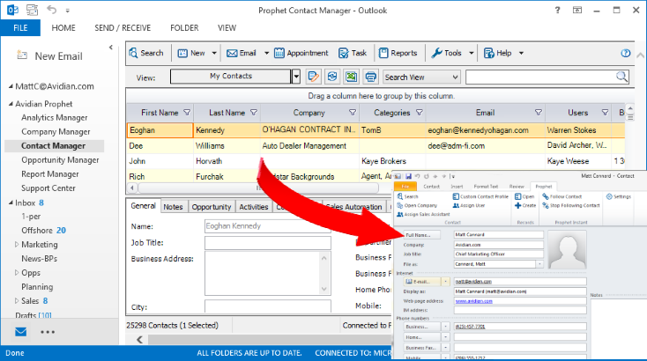Open the HOME ribbon tab

click(63, 28)
